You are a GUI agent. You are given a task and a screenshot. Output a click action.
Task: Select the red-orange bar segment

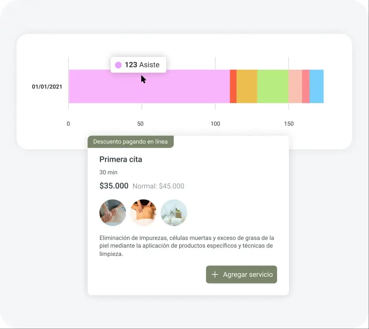coord(233,86)
